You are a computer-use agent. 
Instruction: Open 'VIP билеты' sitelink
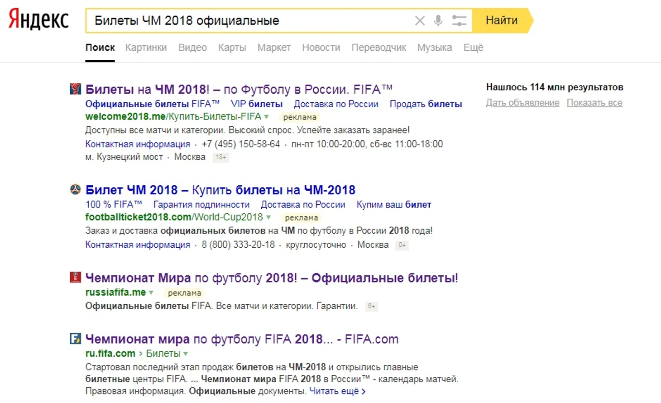point(256,104)
